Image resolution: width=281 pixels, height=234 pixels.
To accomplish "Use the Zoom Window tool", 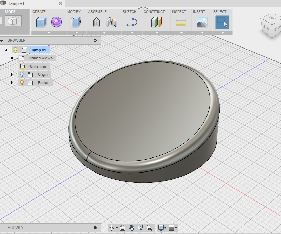I will coord(149,228).
